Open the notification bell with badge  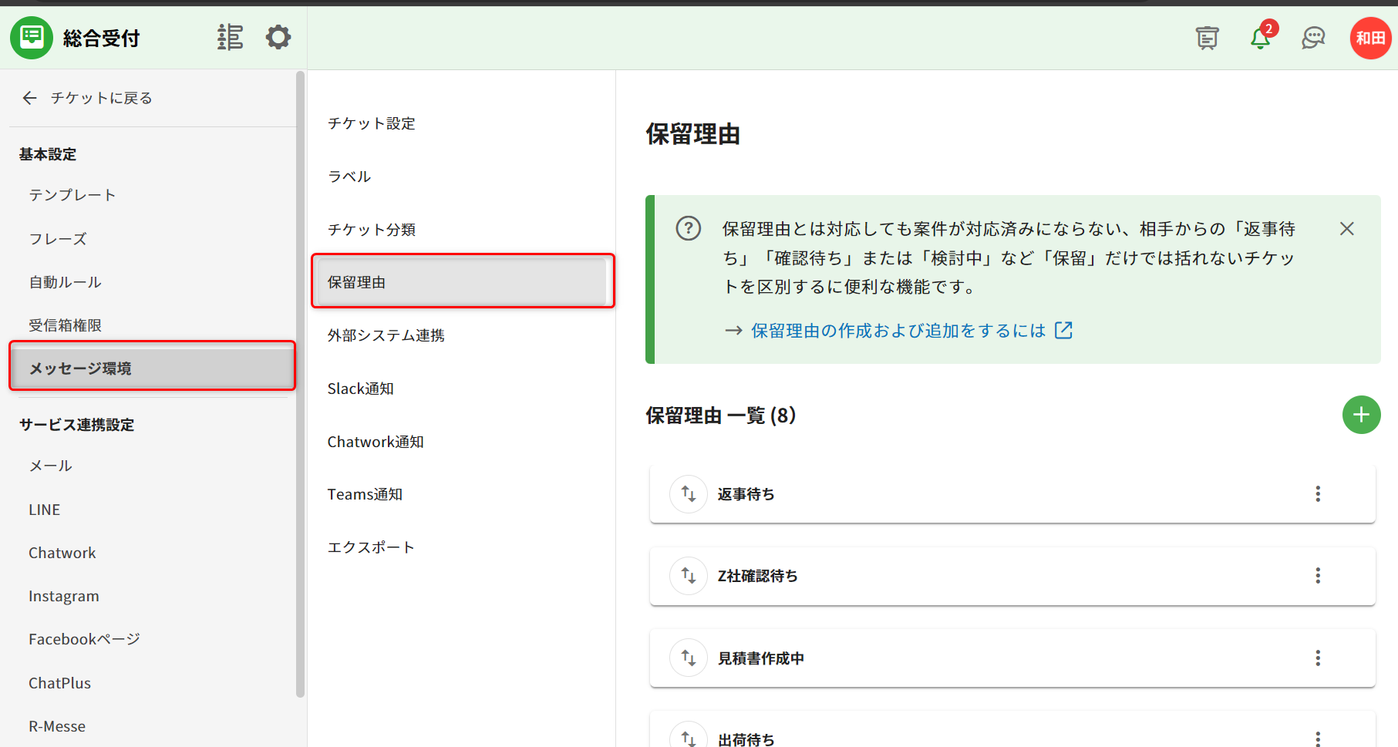coord(1261,37)
